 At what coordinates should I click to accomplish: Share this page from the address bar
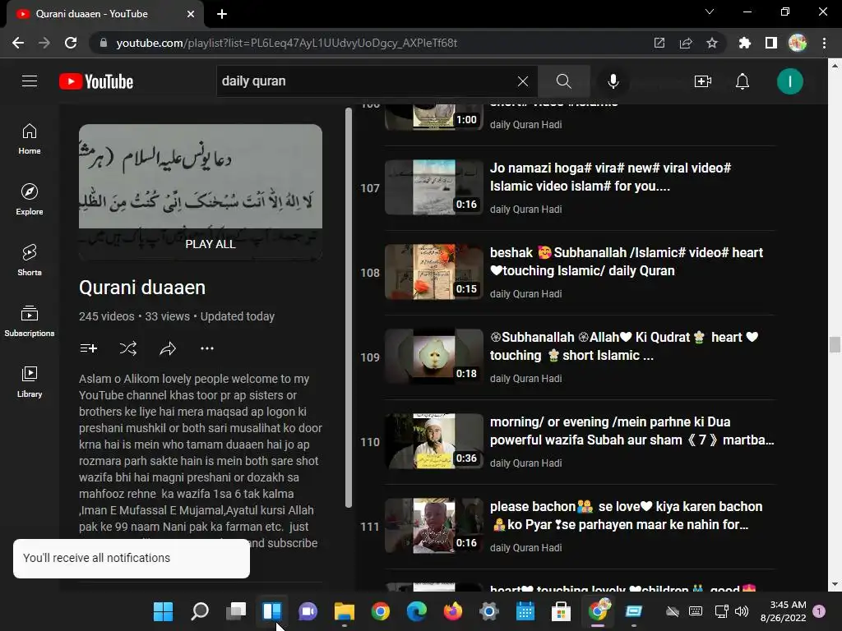click(x=686, y=43)
